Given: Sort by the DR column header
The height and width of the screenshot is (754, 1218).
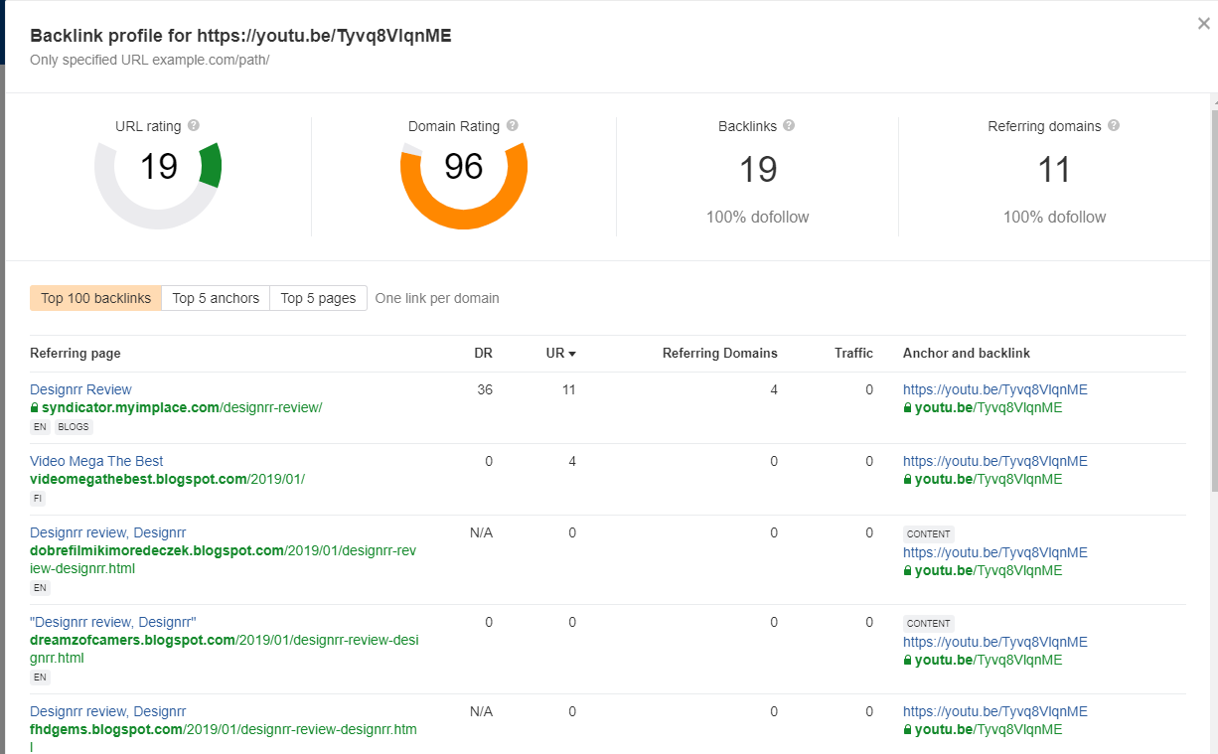Looking at the screenshot, I should 483,353.
